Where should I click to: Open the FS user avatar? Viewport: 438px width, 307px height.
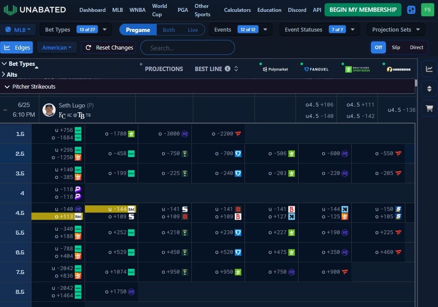pyautogui.click(x=427, y=10)
